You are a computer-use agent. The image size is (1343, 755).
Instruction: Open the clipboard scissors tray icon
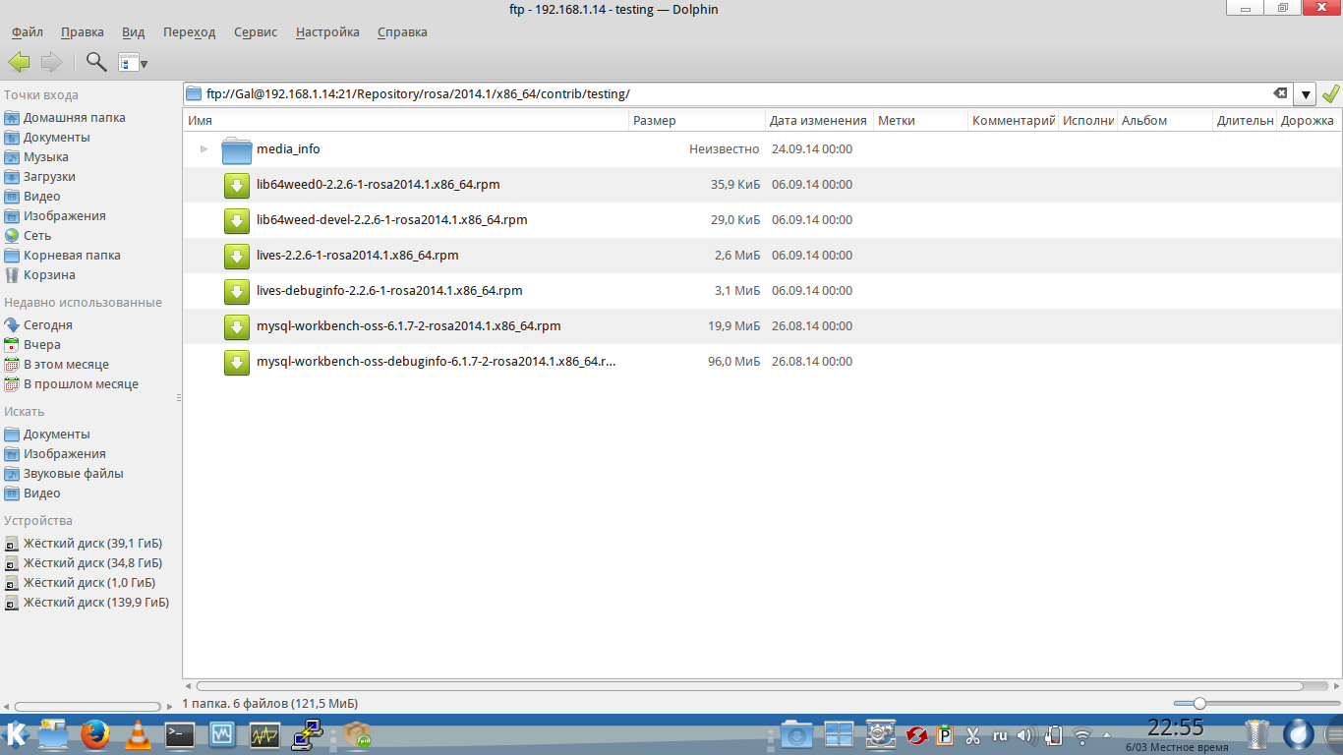[x=973, y=734]
